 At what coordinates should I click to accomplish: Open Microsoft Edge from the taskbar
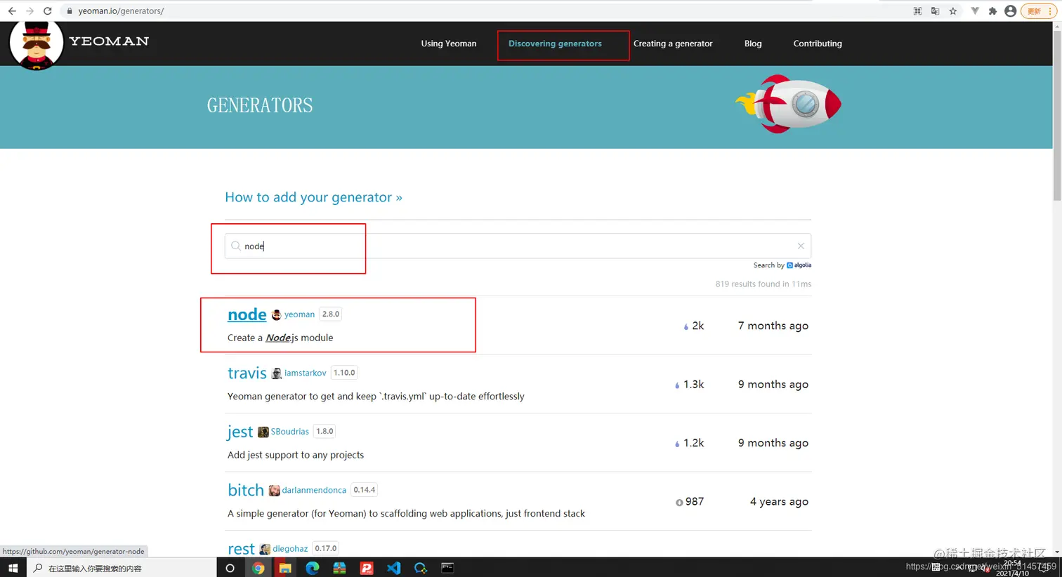[313, 568]
